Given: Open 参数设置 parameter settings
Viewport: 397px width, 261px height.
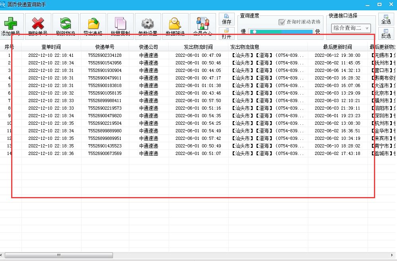Looking at the screenshot, I should point(147,24).
